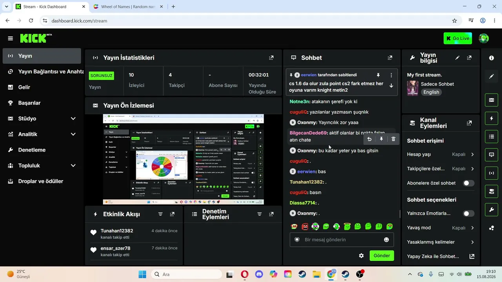This screenshot has width=502, height=282.
Task: Go to Gelir in sidebar
Action: pos(42,87)
